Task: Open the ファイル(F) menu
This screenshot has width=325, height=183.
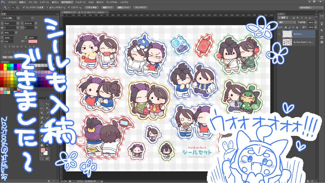Action: (x=12, y=2)
